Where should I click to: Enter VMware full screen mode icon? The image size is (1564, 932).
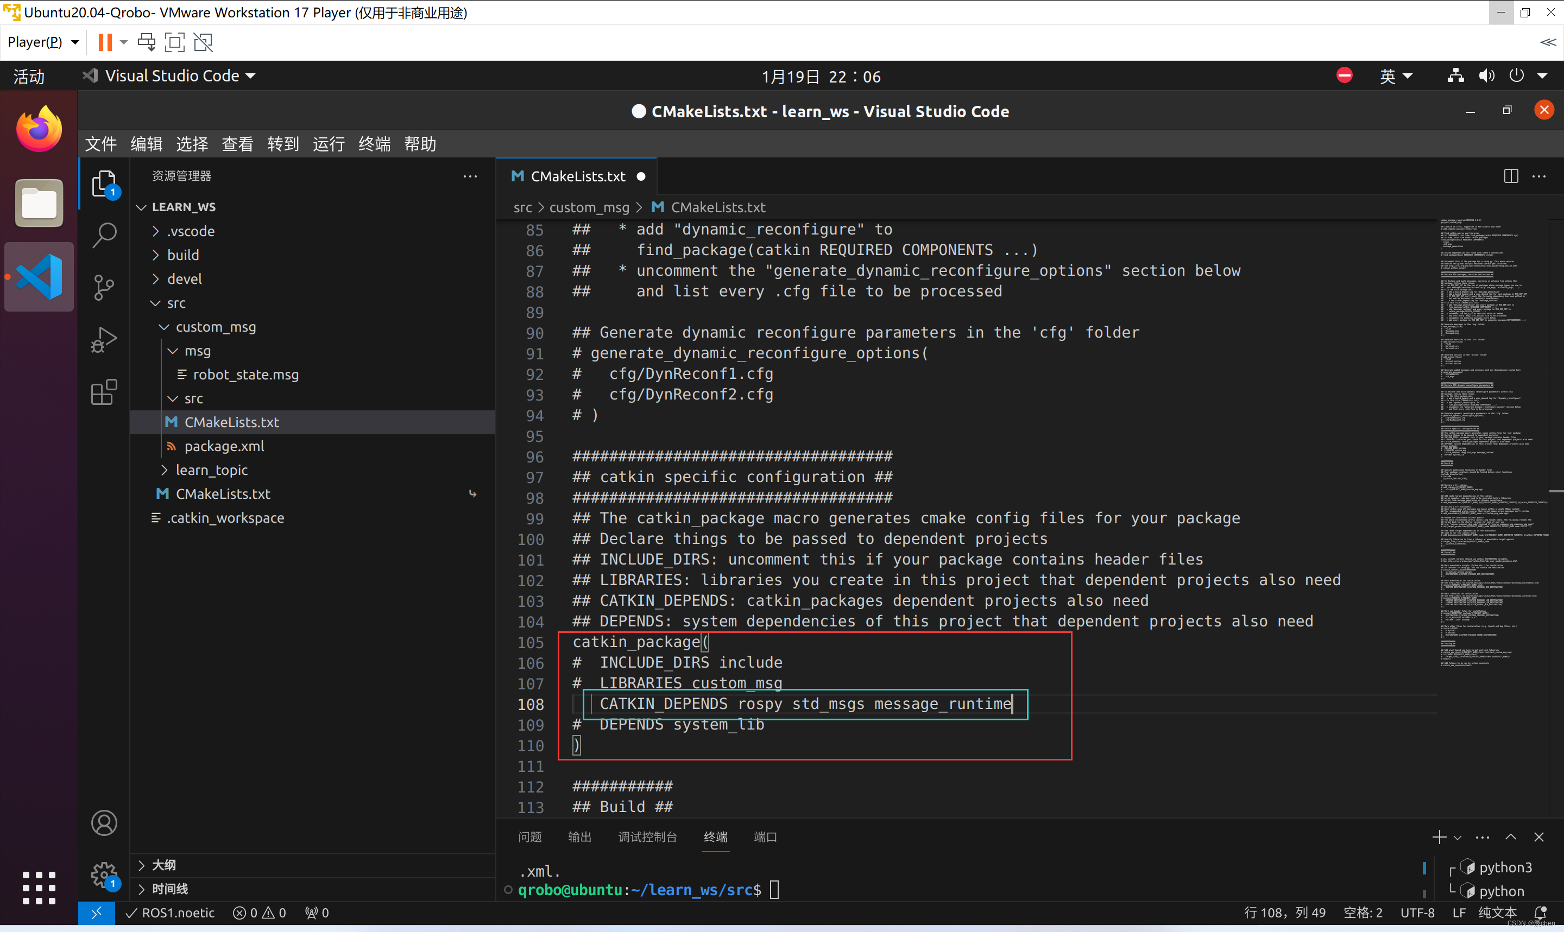tap(175, 42)
